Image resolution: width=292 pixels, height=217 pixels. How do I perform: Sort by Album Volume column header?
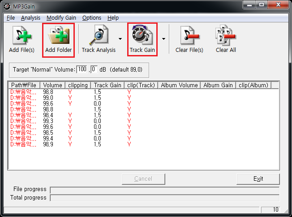179,85
